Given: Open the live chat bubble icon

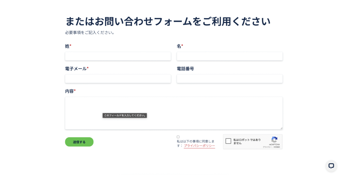Looking at the screenshot, I should [331, 166].
